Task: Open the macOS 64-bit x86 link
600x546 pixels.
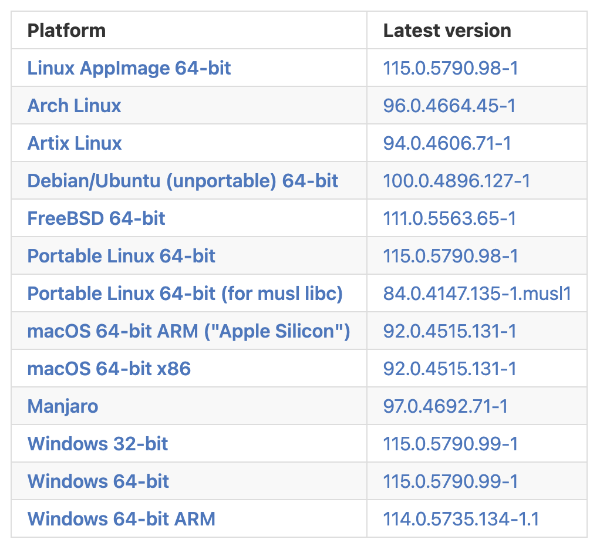Action: (109, 369)
